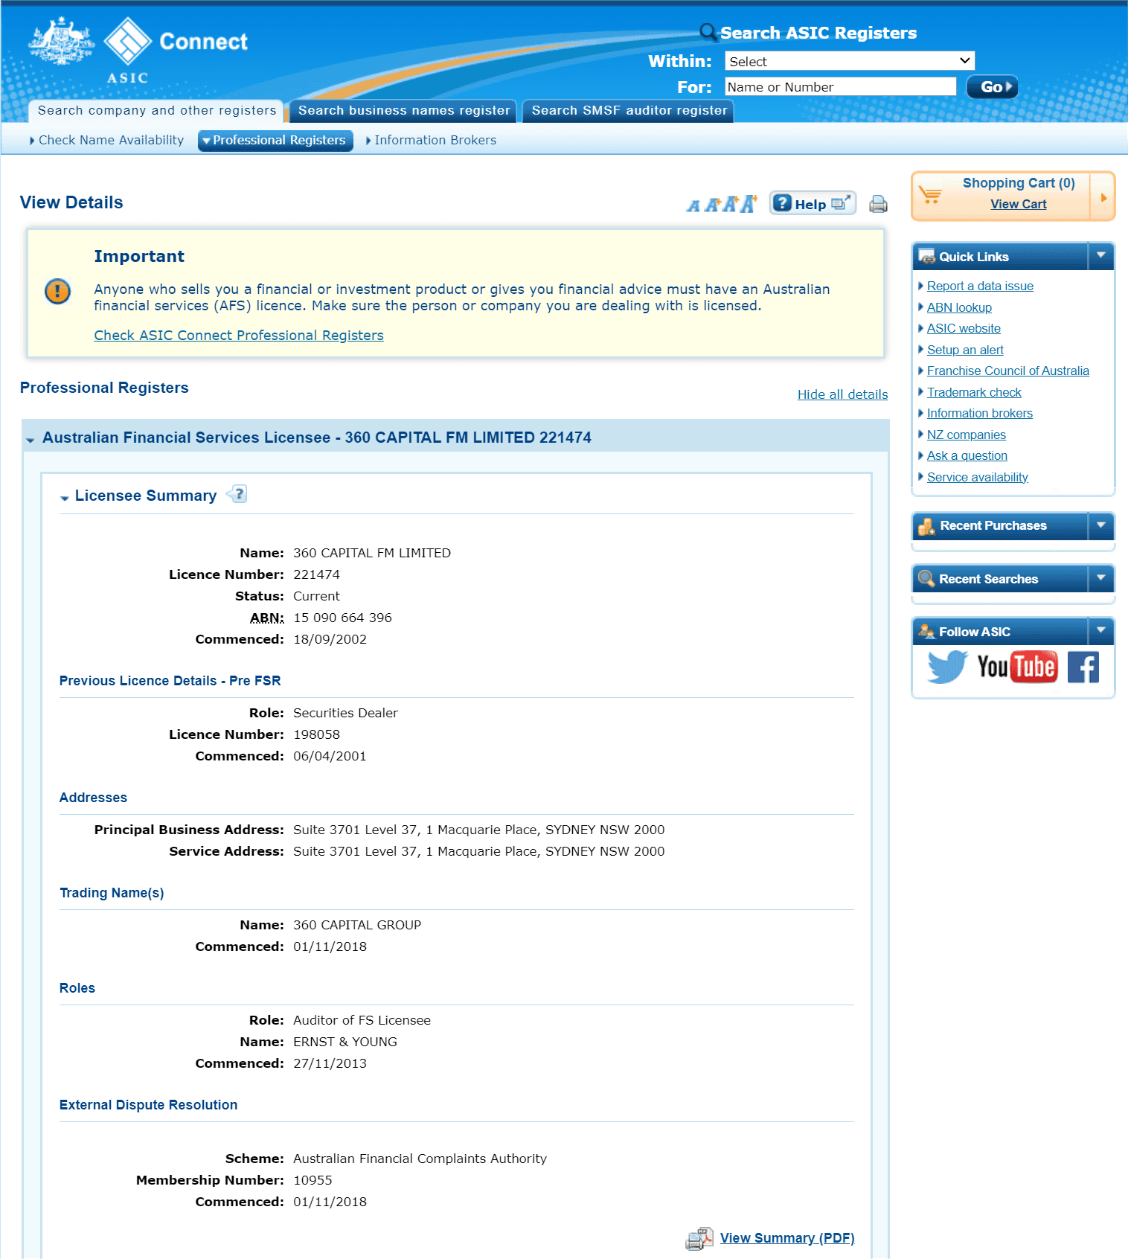
Task: Click licence number value 221474
Action: [316, 574]
